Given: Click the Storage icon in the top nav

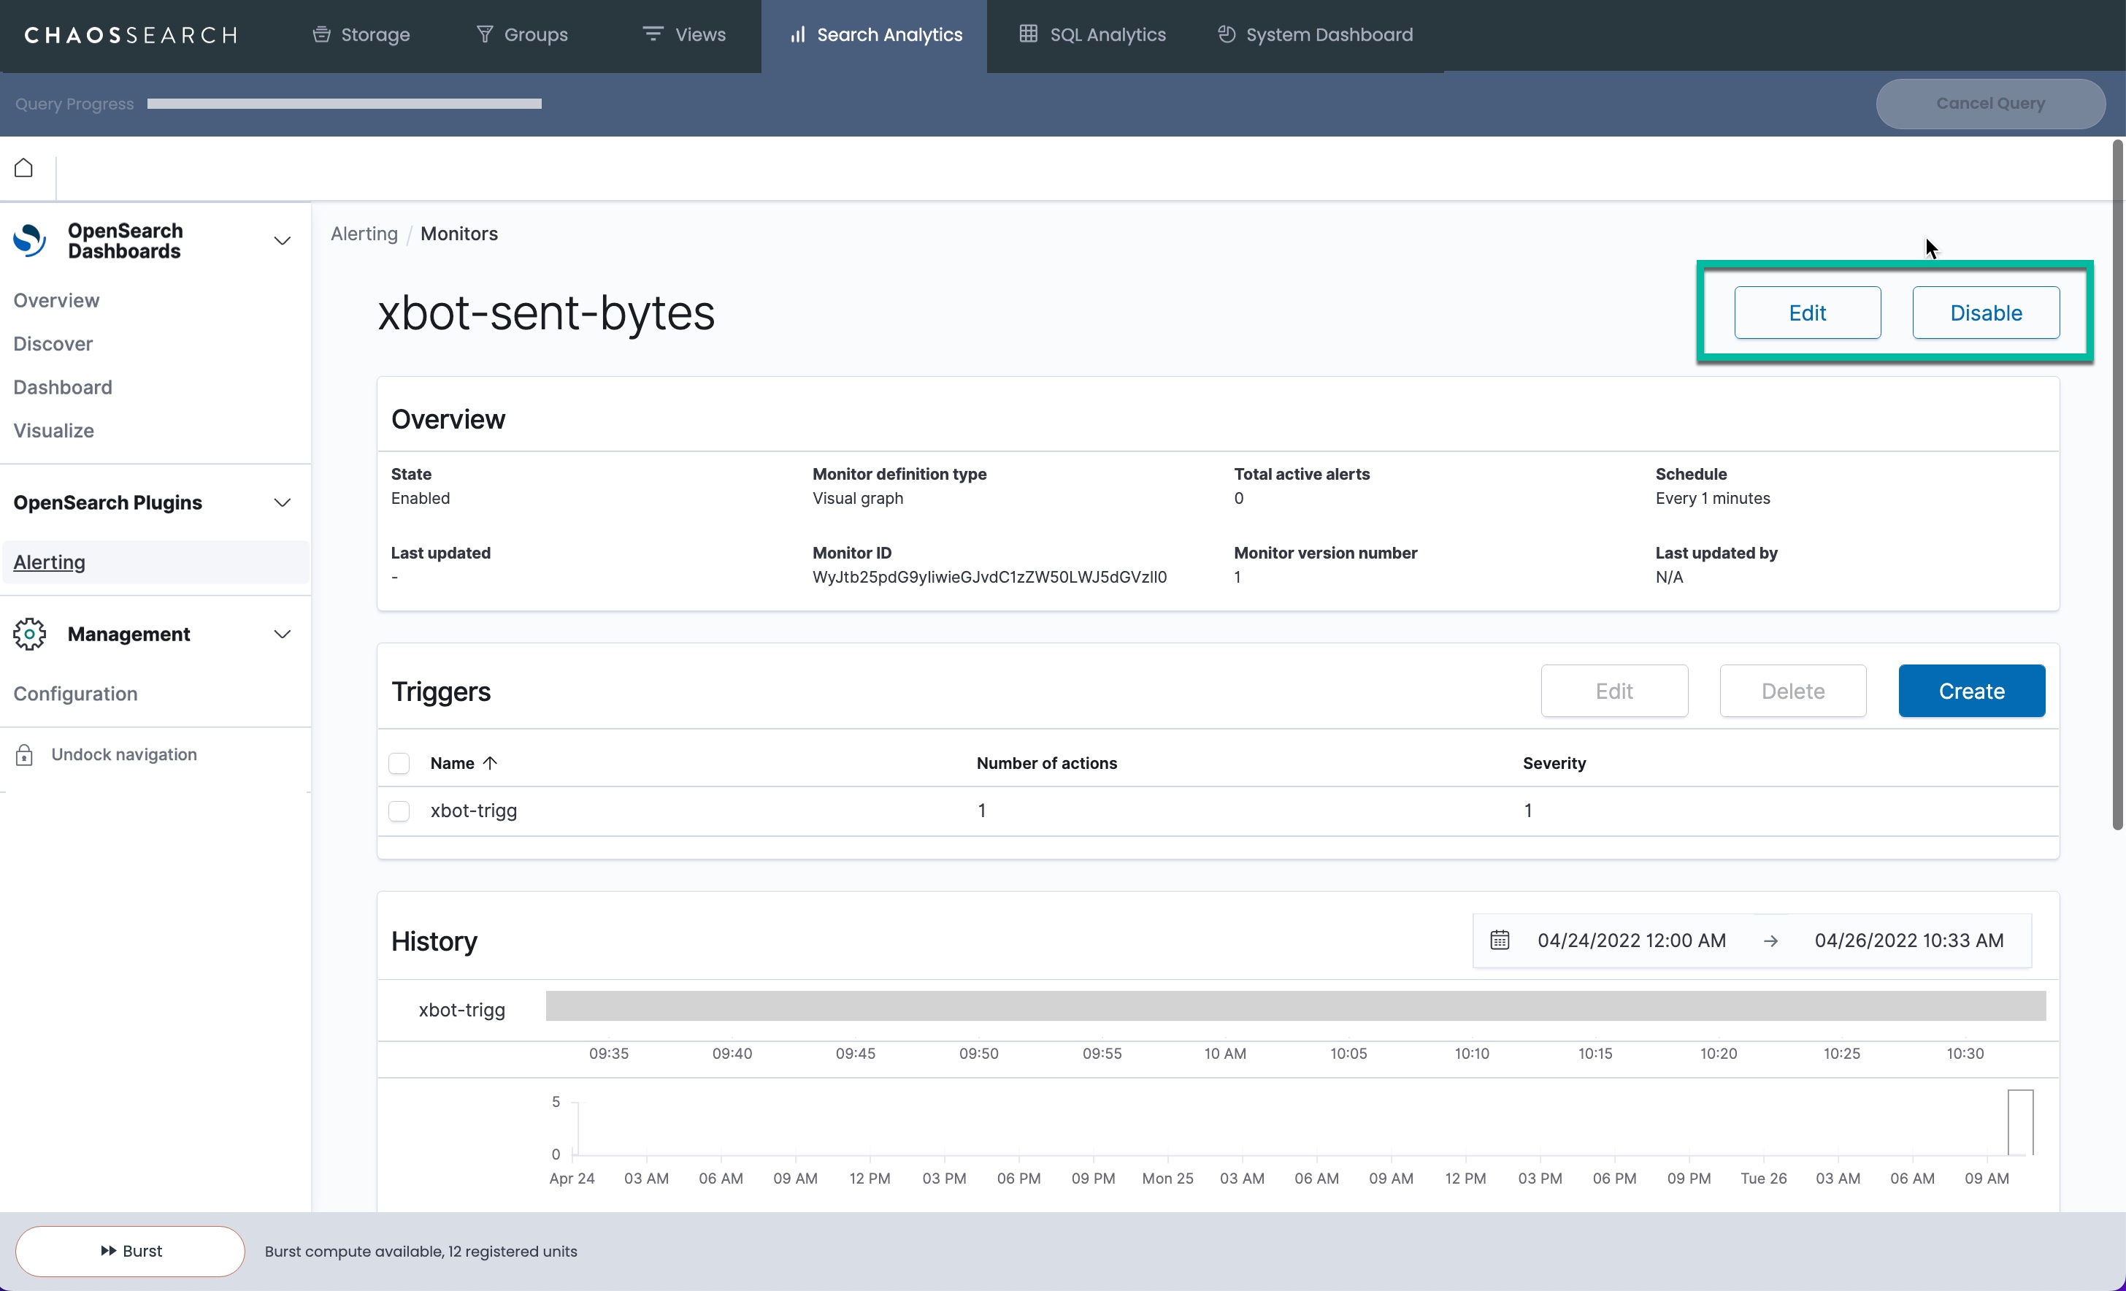Looking at the screenshot, I should pos(322,34).
